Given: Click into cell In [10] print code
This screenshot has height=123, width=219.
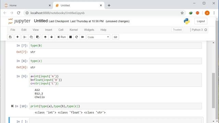Looking at the screenshot, I should click(x=115, y=106).
